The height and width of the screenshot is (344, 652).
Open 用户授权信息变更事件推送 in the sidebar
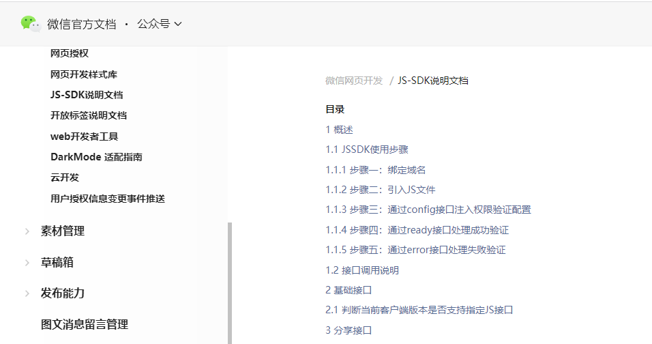point(108,199)
